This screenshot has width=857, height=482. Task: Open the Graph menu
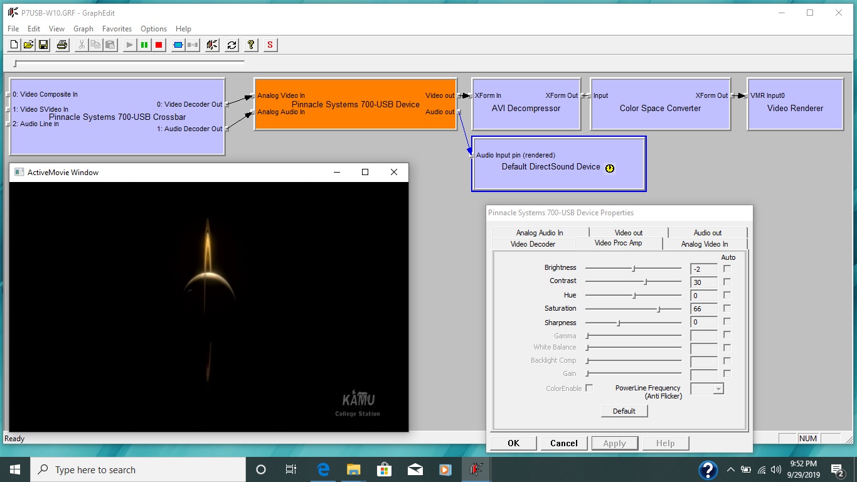(x=83, y=29)
